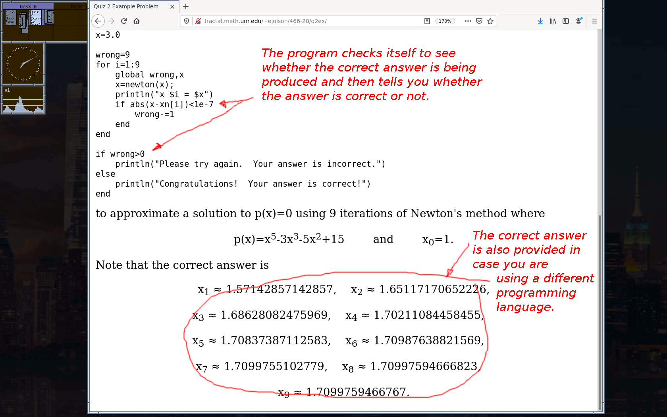Open the Downloads panel arrow
The height and width of the screenshot is (417, 667).
(540, 21)
